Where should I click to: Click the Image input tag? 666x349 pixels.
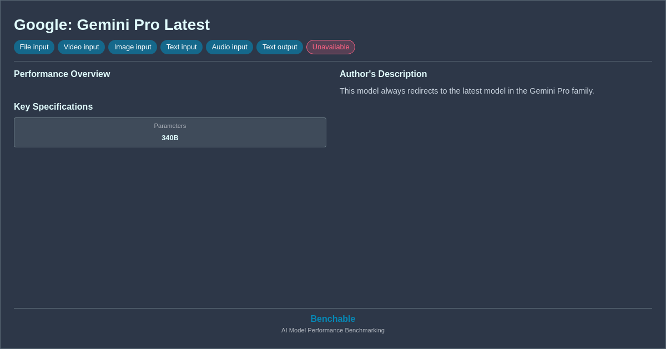(133, 47)
